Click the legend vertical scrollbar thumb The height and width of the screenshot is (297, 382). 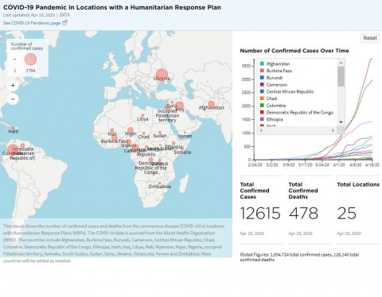tap(341, 76)
